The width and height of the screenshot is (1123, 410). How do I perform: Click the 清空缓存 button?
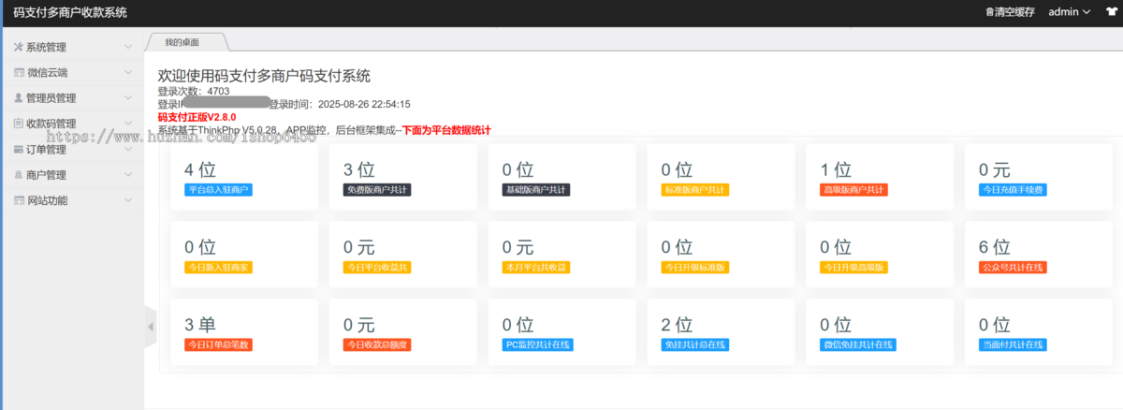1010,12
